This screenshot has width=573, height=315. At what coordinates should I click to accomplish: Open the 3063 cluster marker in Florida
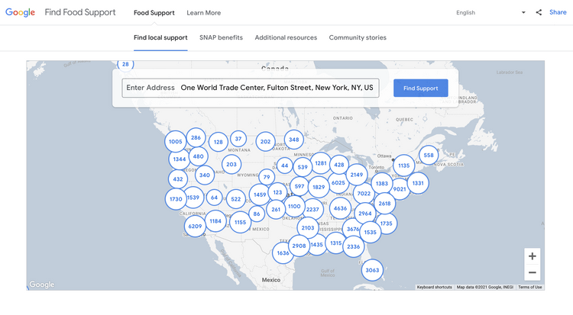coord(372,270)
